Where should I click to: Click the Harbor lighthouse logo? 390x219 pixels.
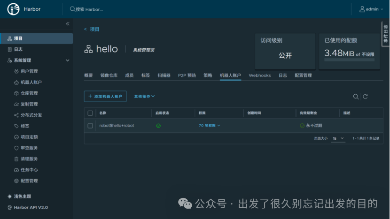click(x=13, y=9)
